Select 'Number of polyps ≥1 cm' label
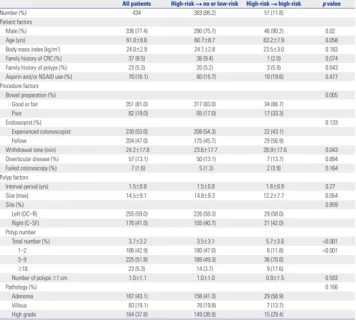The image size is (356, 321). click(39, 278)
